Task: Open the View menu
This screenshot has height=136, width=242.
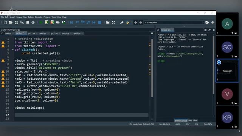Action: point(59,17)
